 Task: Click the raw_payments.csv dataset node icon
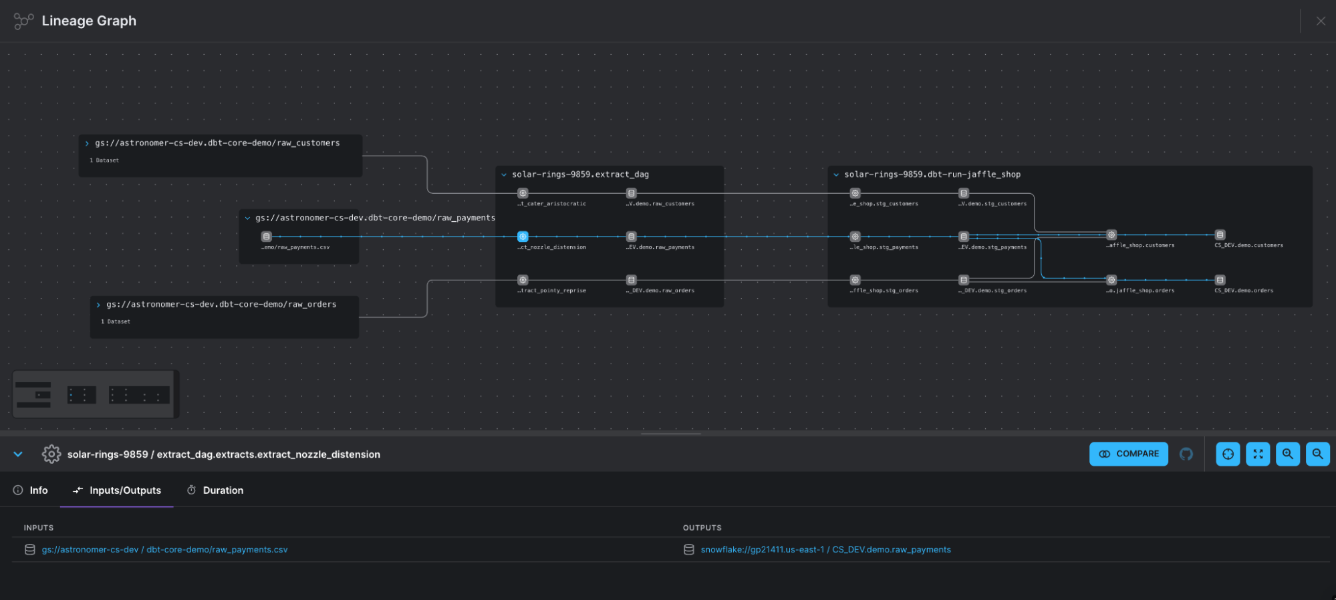267,237
